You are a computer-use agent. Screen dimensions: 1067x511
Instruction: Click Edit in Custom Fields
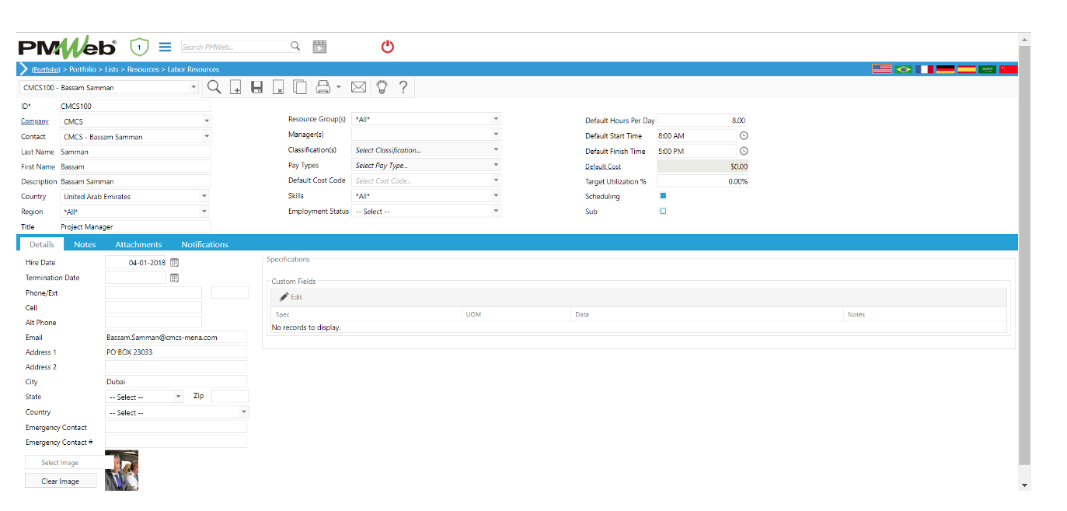click(291, 297)
